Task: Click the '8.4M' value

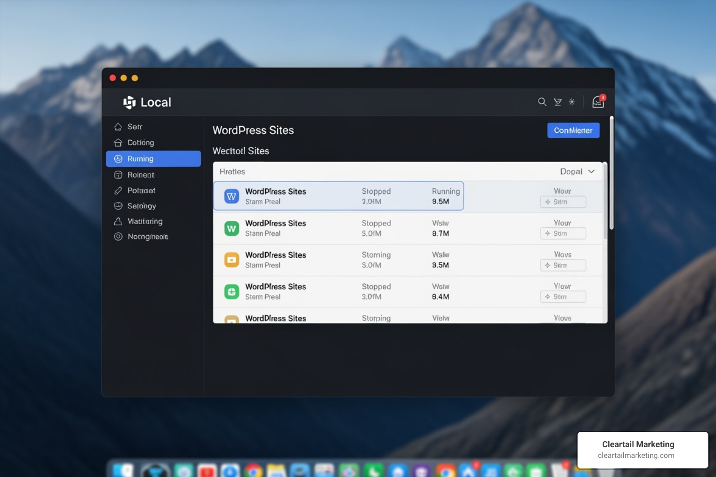Action: click(x=441, y=297)
